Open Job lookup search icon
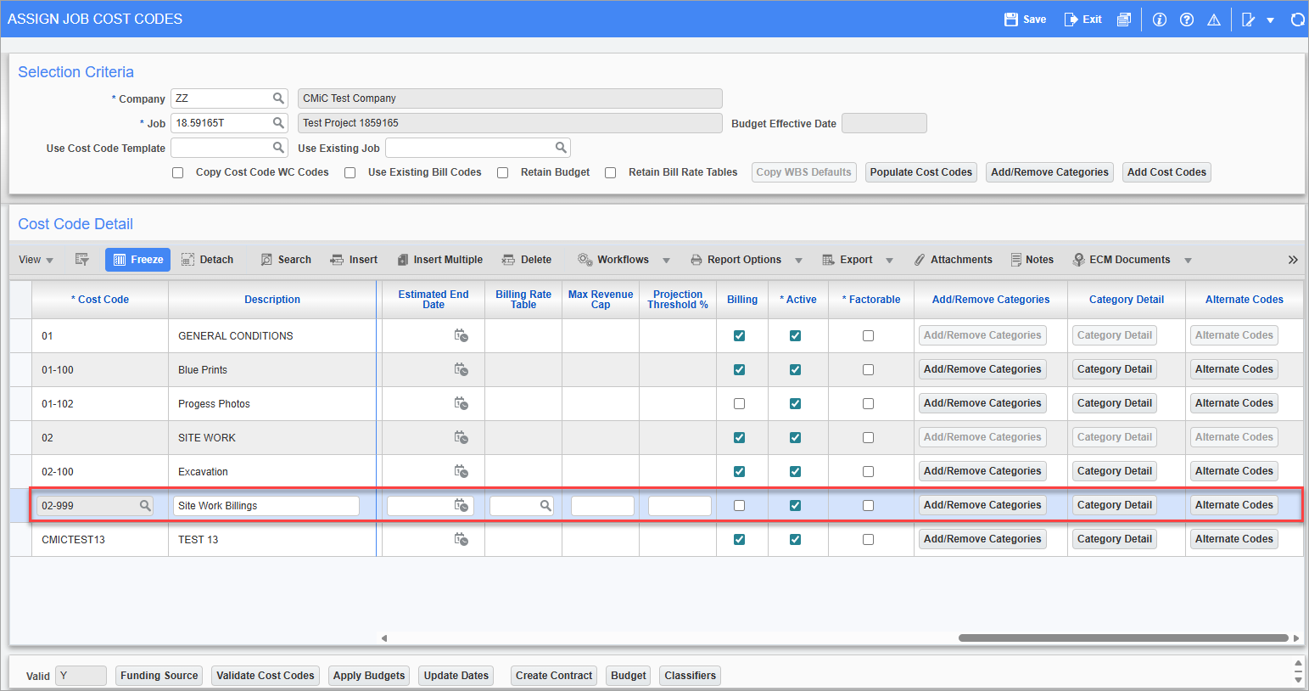The image size is (1309, 691). click(278, 123)
